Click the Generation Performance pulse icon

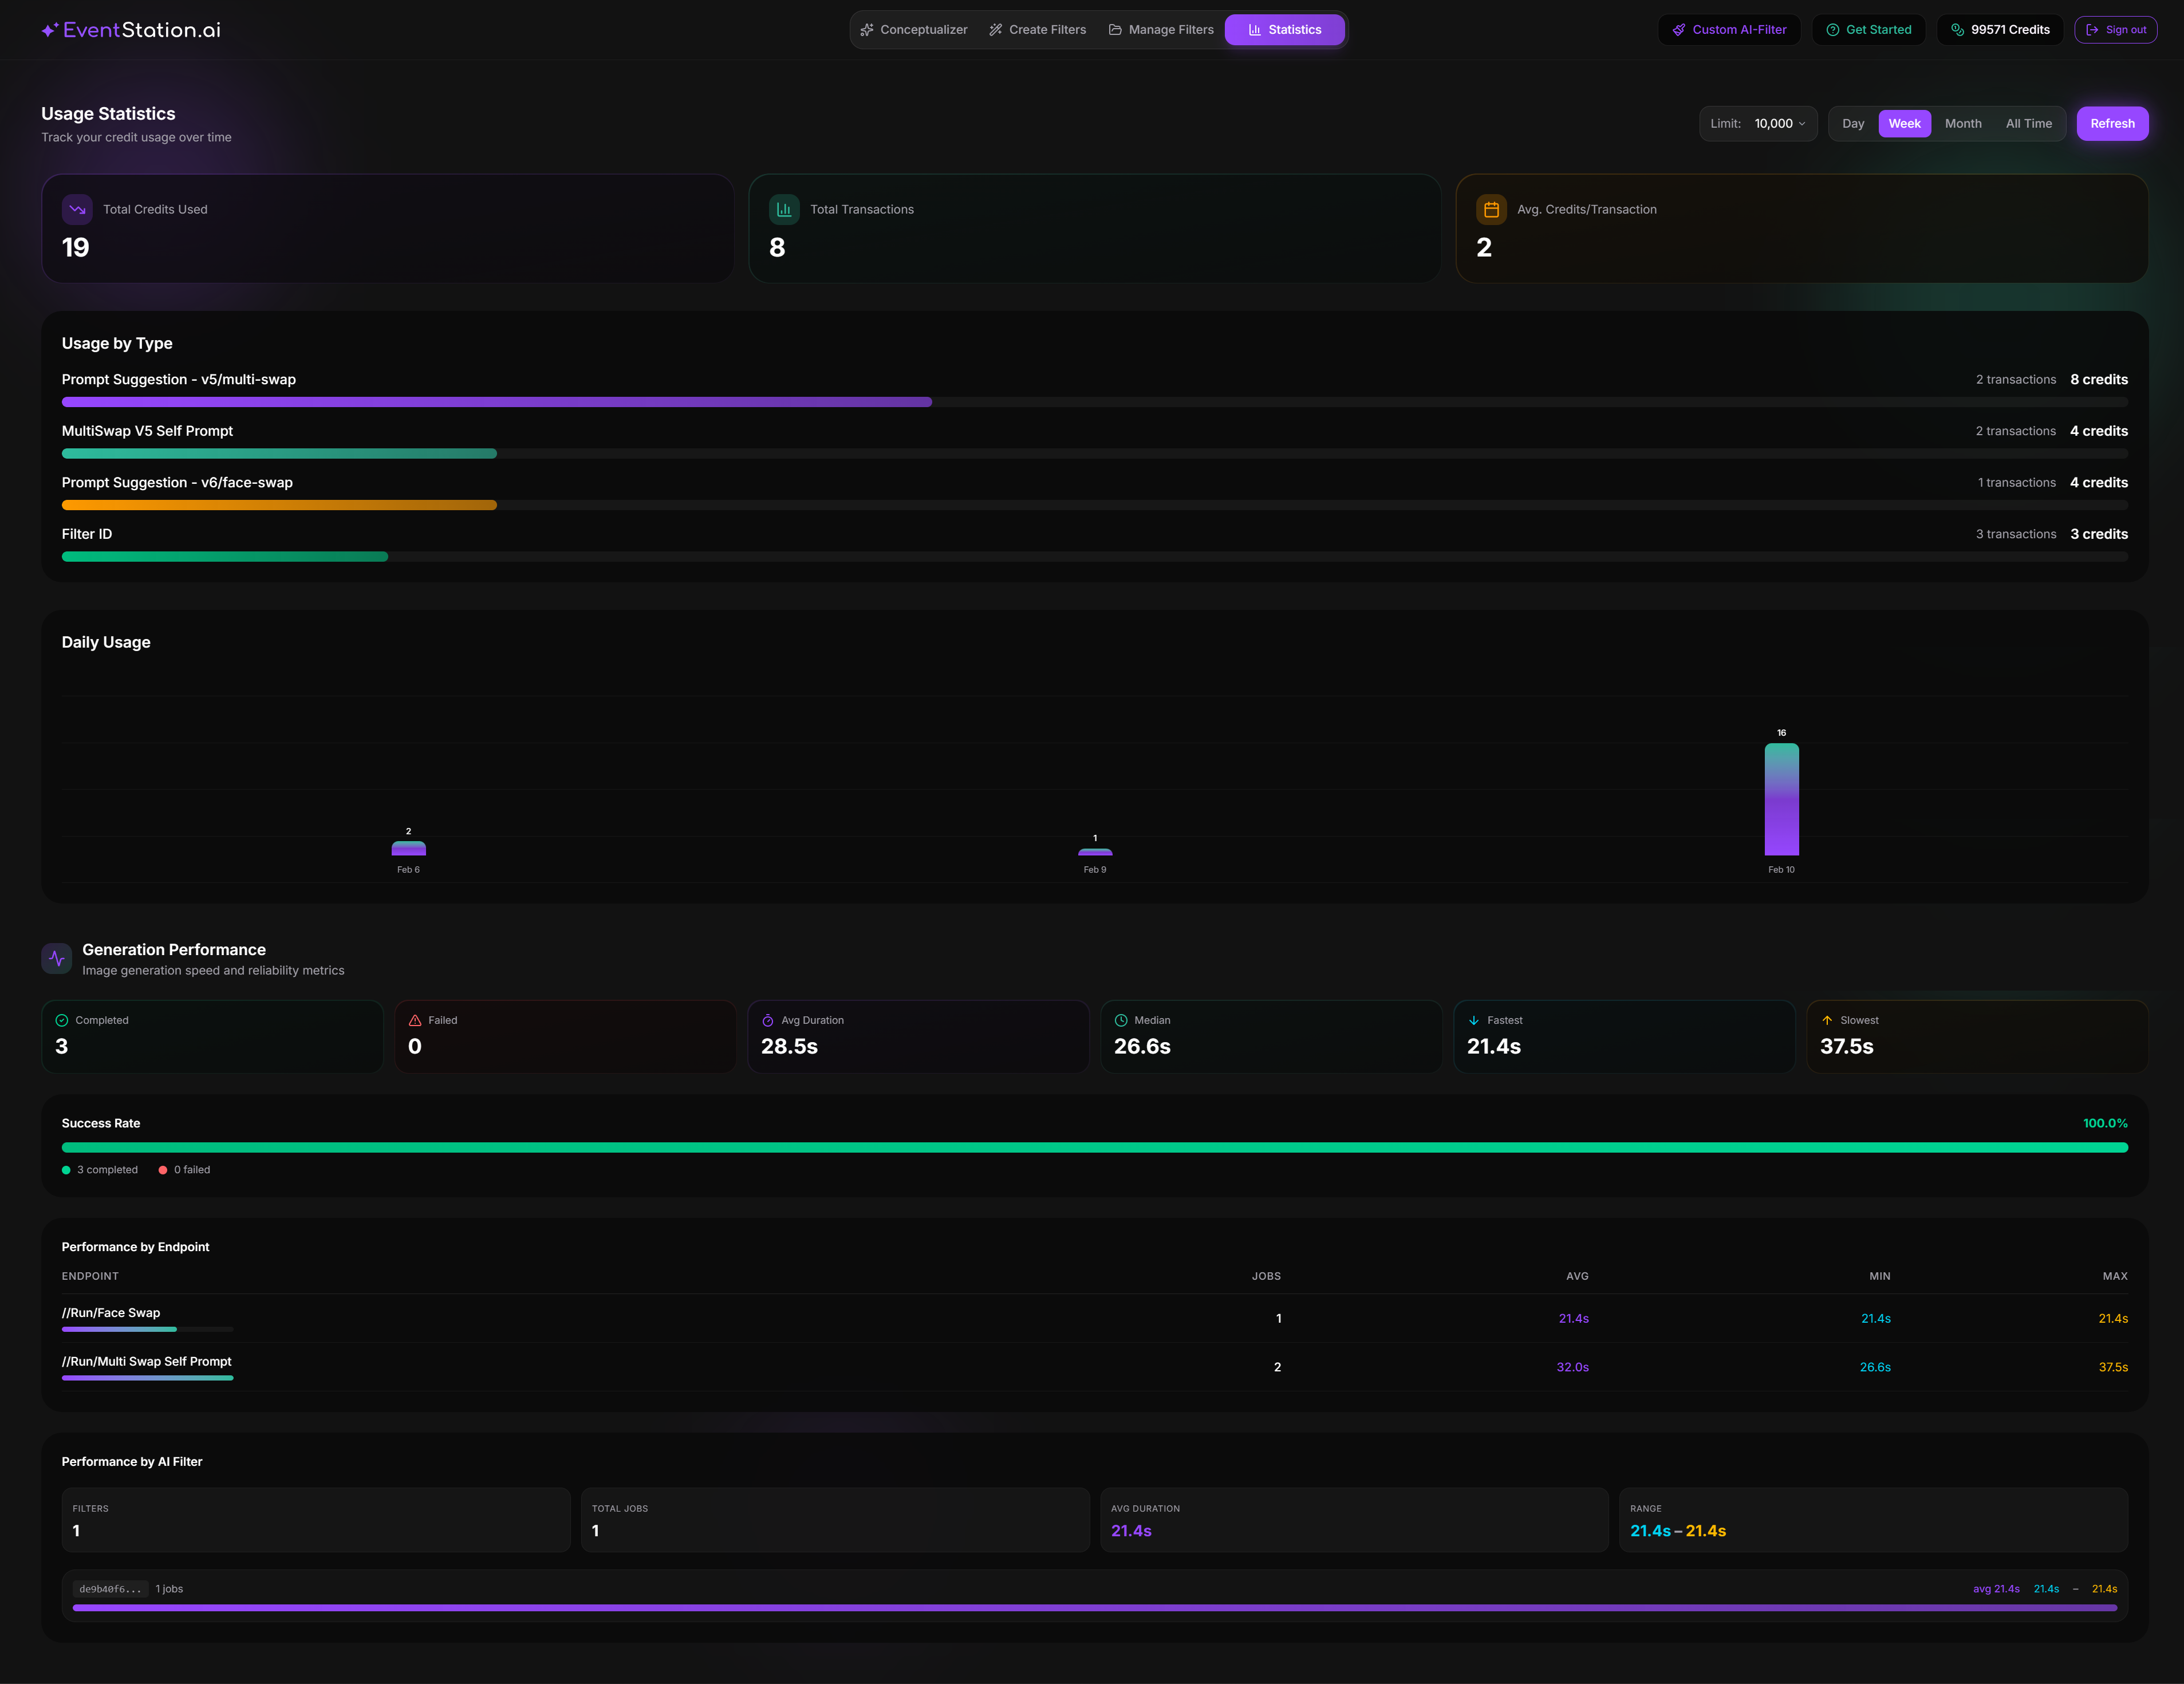coord(57,958)
